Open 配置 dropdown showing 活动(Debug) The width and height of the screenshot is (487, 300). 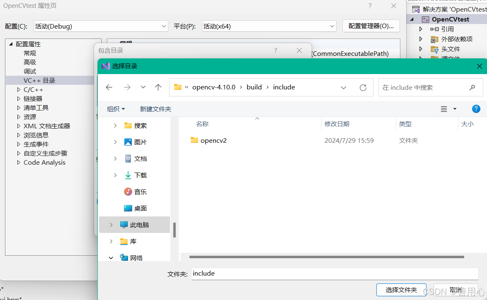pyautogui.click(x=101, y=26)
